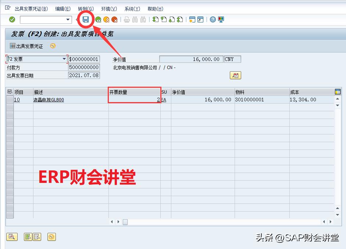Click the table layout icon at grid top-right
This screenshot has width=346, height=249.
point(337,91)
